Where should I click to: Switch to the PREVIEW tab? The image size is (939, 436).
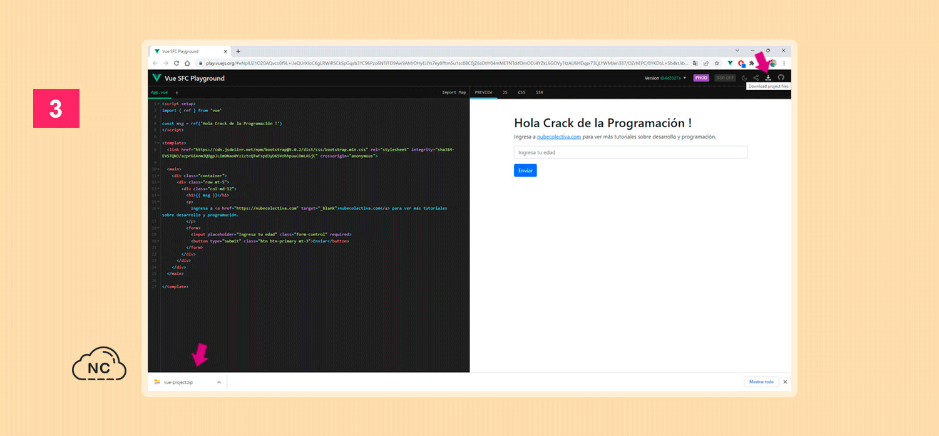pos(483,92)
